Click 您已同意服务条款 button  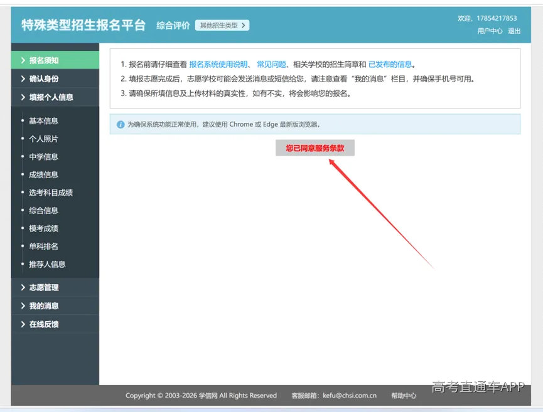[315, 148]
